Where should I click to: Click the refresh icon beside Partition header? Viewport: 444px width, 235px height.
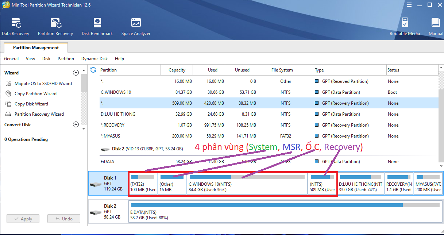(93, 70)
